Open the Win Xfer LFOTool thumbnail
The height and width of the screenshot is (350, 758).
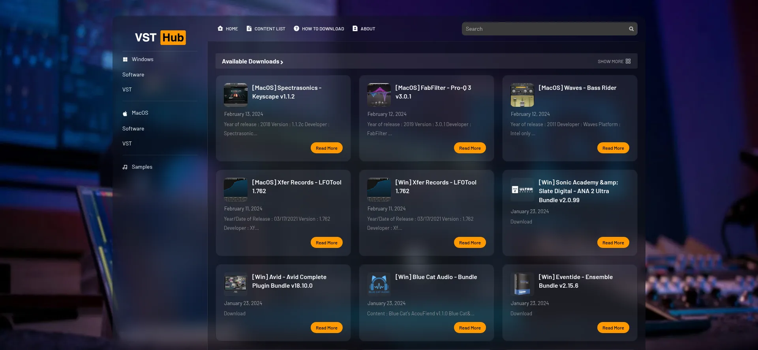(379, 189)
